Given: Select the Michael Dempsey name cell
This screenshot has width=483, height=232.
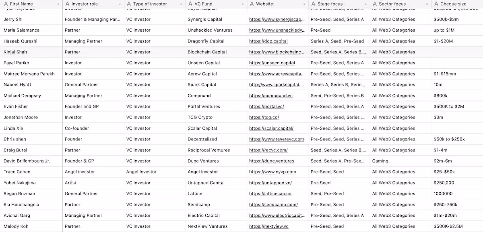Looking at the screenshot, I should [x=31, y=96].
